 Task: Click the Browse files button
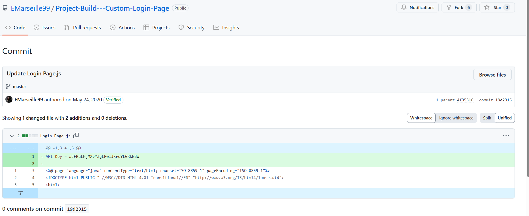tap(492, 75)
